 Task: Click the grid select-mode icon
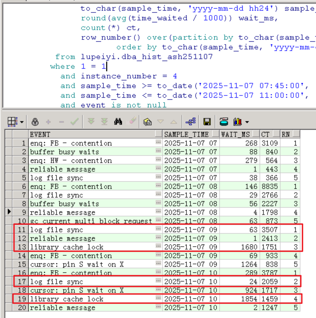pyautogui.click(x=13, y=122)
